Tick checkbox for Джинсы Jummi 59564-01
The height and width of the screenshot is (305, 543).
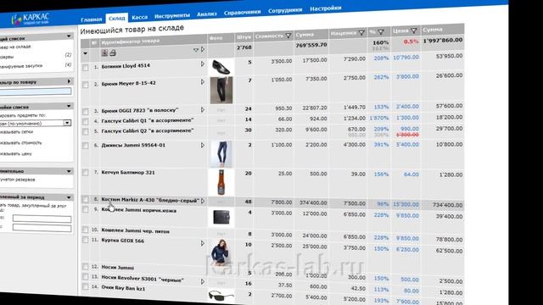coord(85,146)
